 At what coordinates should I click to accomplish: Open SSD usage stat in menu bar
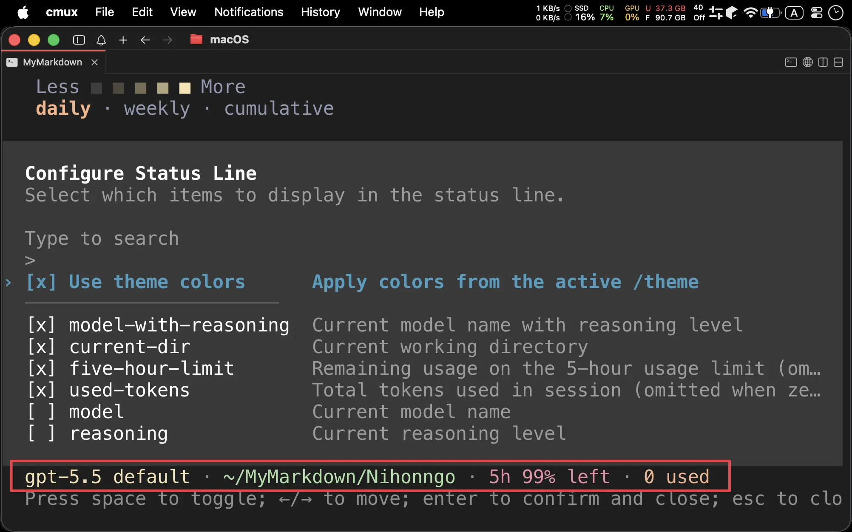pos(580,13)
